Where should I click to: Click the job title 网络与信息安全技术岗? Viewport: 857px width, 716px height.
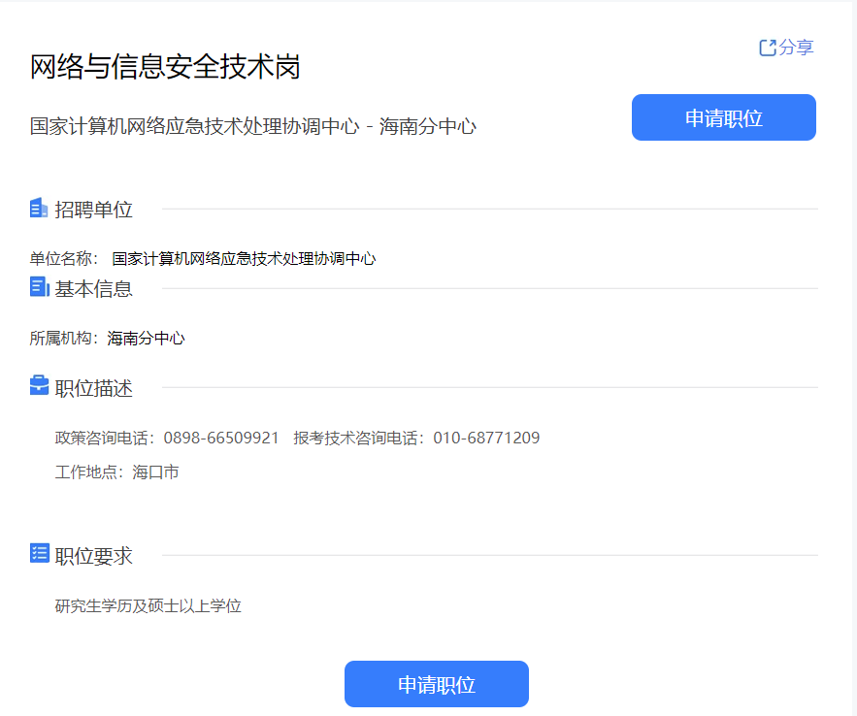[x=165, y=67]
